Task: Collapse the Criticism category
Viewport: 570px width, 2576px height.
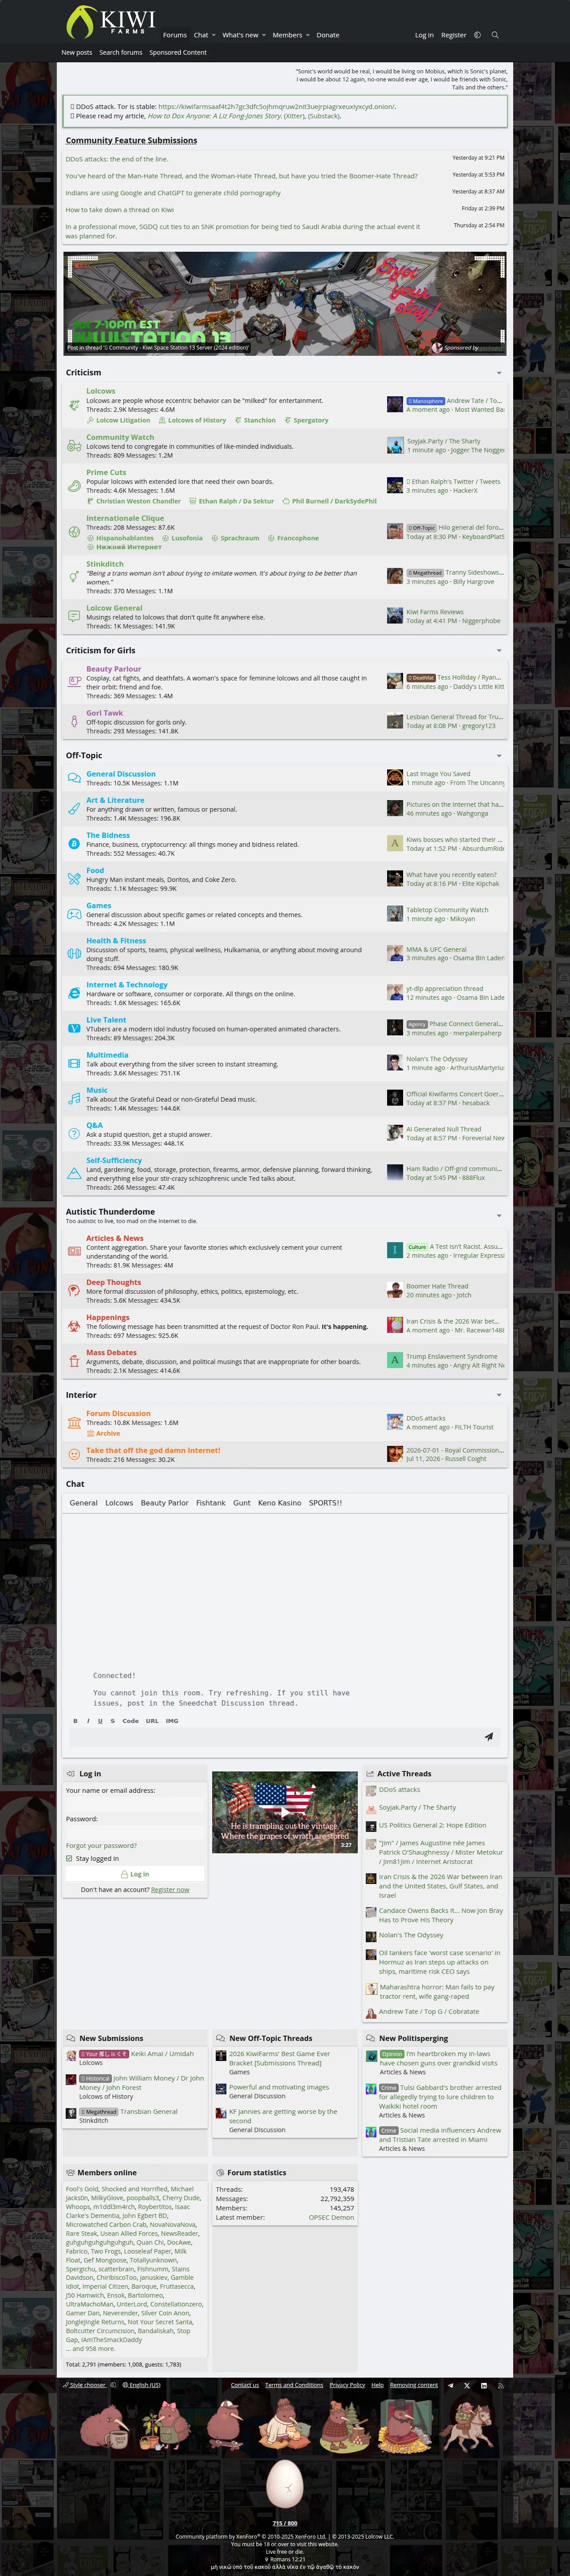Action: (498, 373)
